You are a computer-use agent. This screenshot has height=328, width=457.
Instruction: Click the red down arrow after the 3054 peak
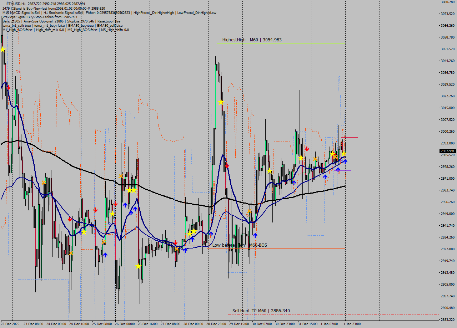227,165
